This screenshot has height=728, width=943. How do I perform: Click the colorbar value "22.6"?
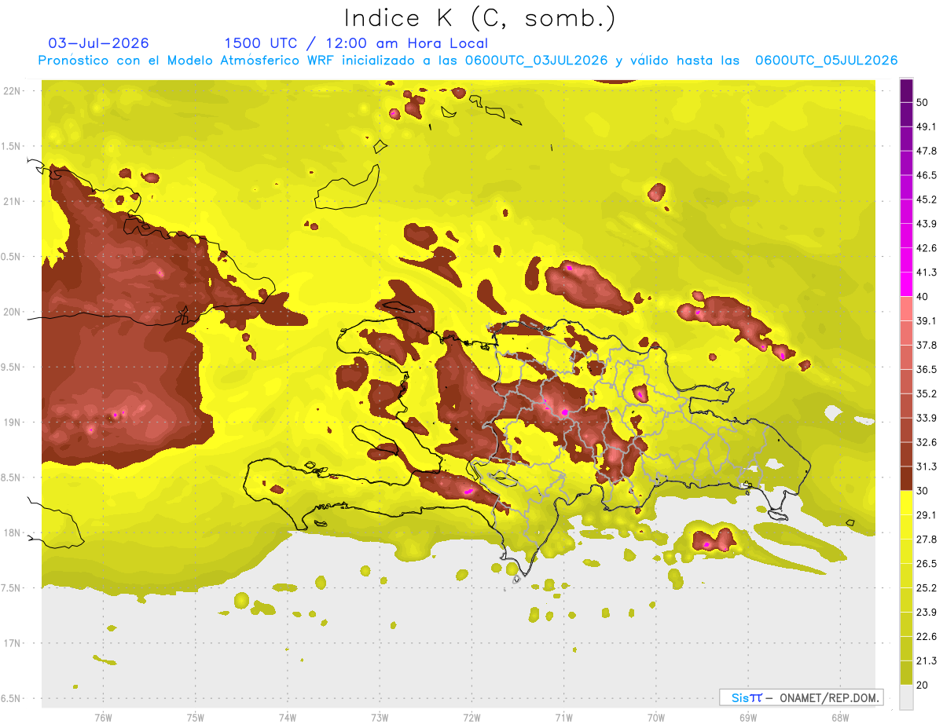pos(926,636)
